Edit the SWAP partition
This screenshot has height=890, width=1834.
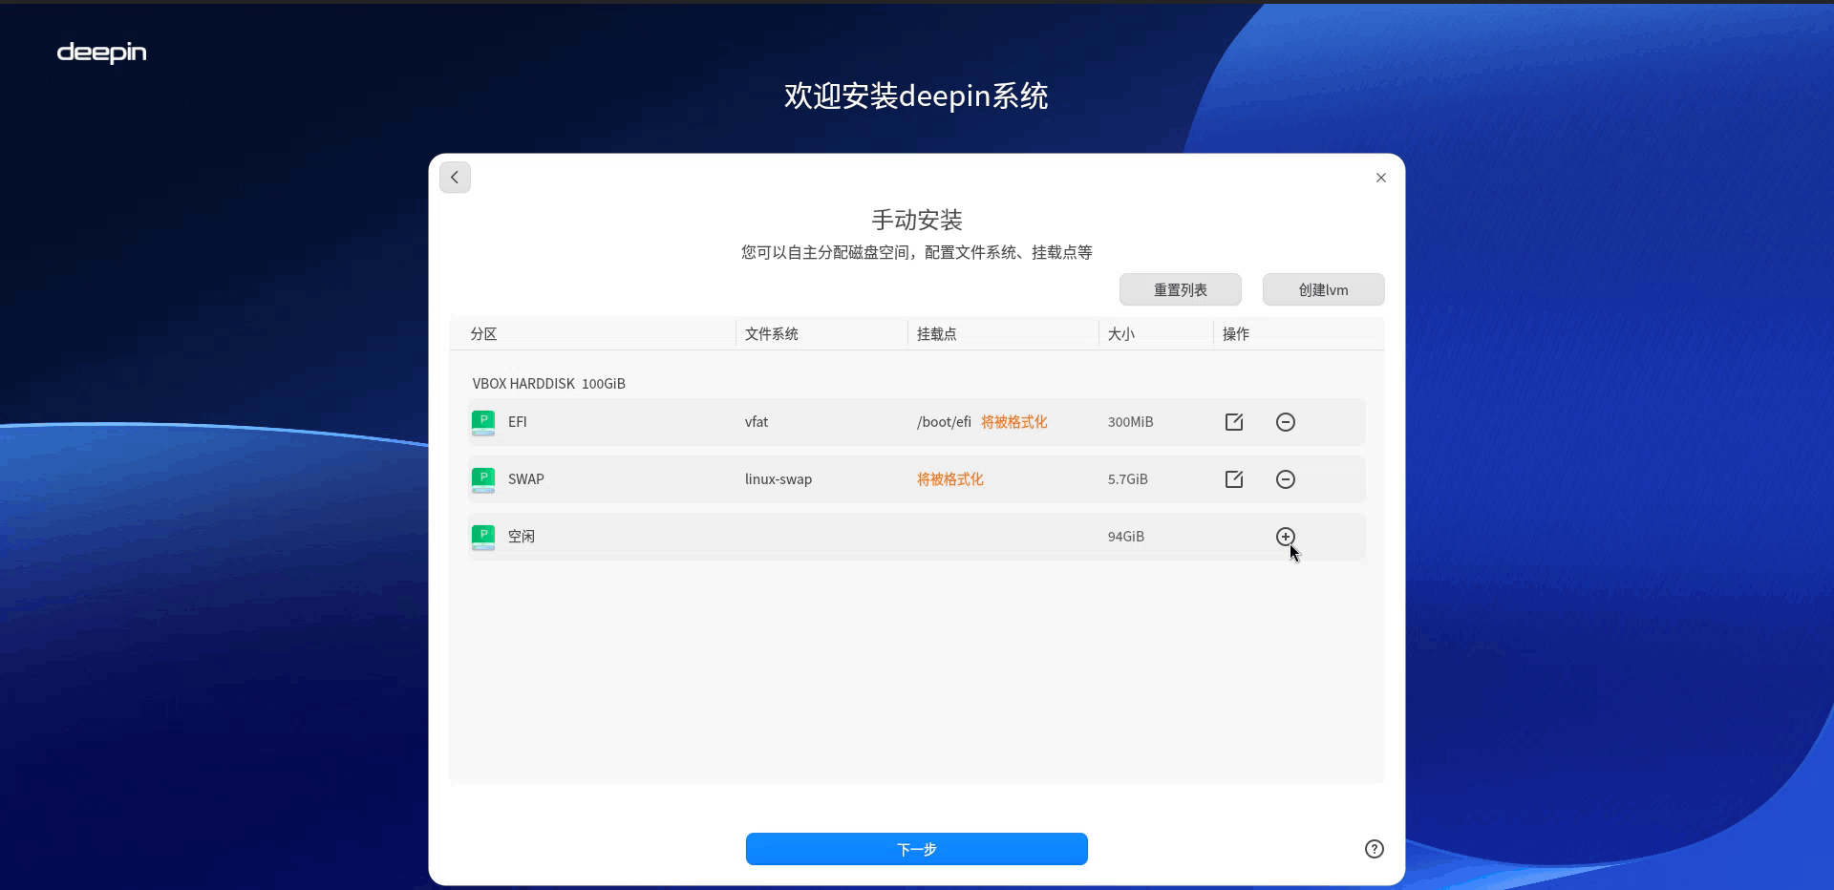click(1234, 479)
